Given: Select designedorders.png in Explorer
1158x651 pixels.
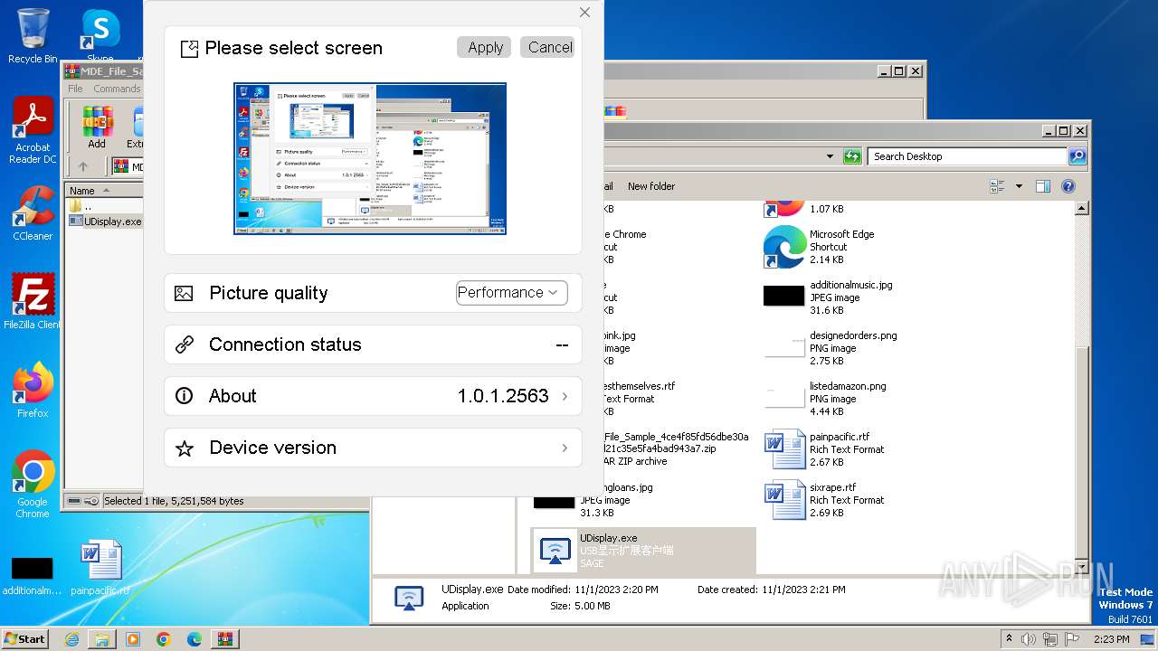Looking at the screenshot, I should [830, 348].
